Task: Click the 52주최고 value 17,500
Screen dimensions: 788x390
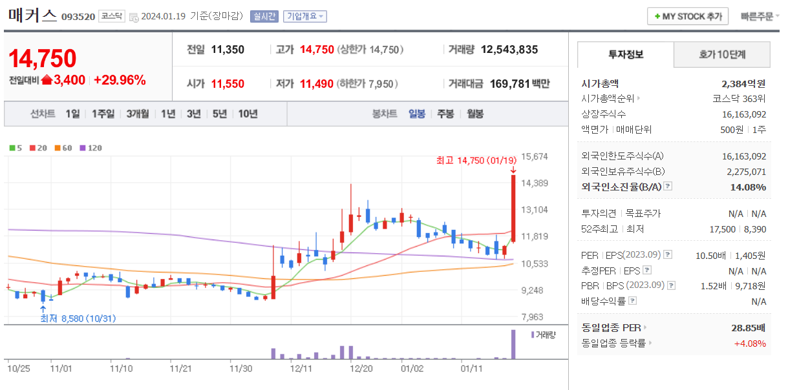Action: click(723, 229)
